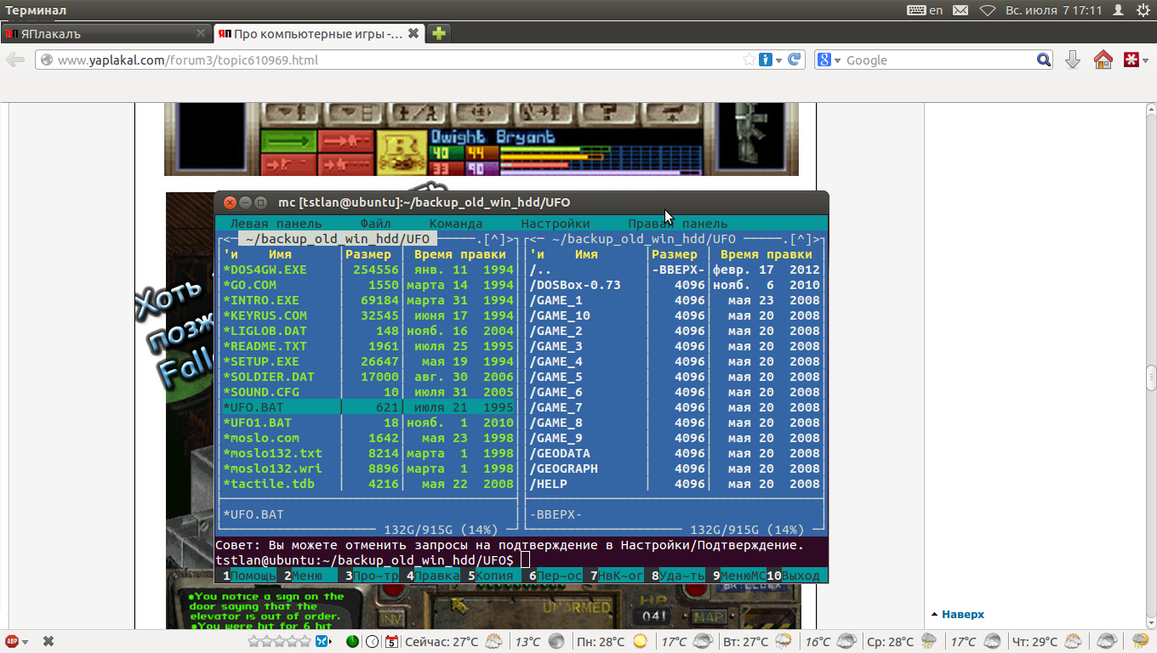Click the X icon in the status bar

[x=48, y=641]
